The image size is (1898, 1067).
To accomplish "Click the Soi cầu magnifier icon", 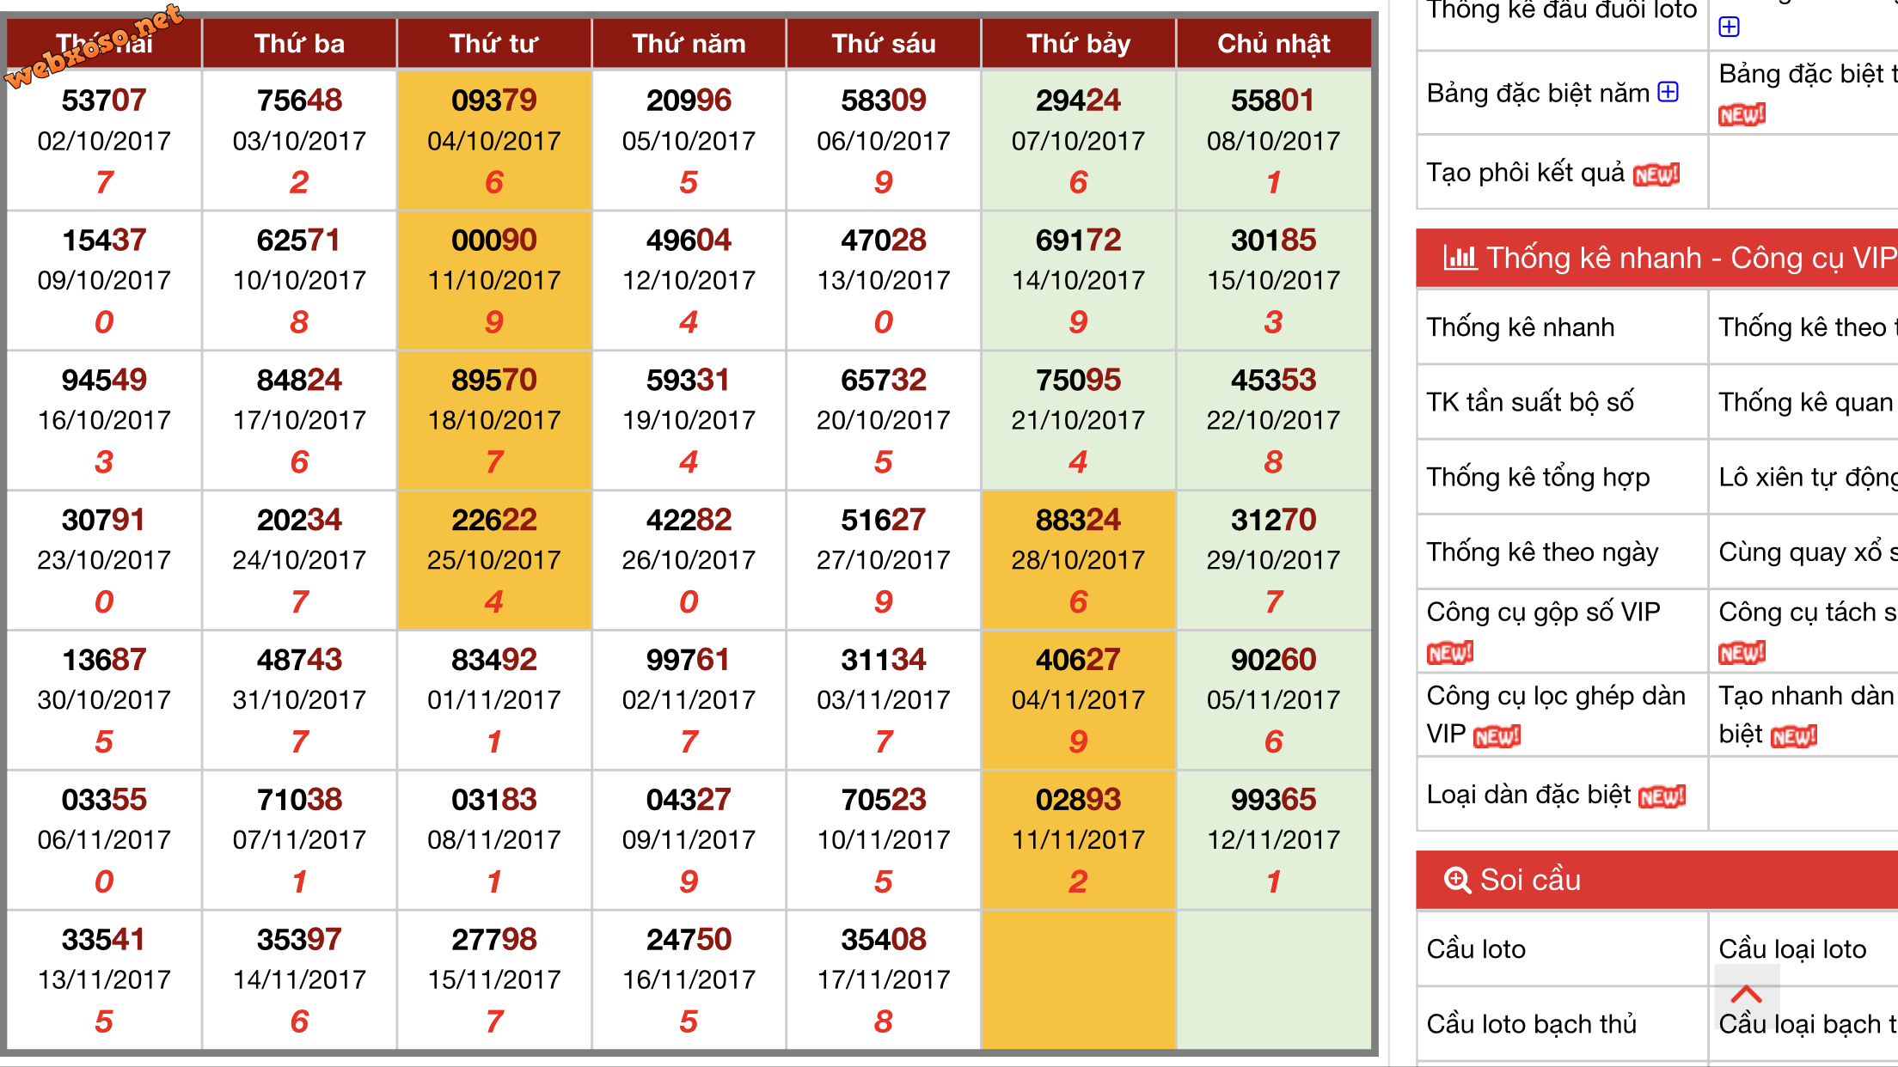I will tap(1457, 880).
